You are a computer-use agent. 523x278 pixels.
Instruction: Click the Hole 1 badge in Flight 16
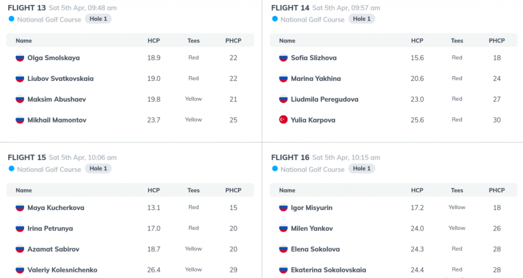pyautogui.click(x=362, y=169)
